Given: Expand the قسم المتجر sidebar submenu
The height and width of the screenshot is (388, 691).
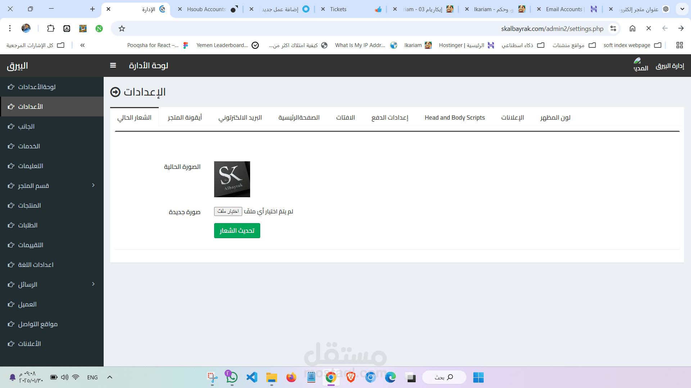Looking at the screenshot, I should point(93,185).
